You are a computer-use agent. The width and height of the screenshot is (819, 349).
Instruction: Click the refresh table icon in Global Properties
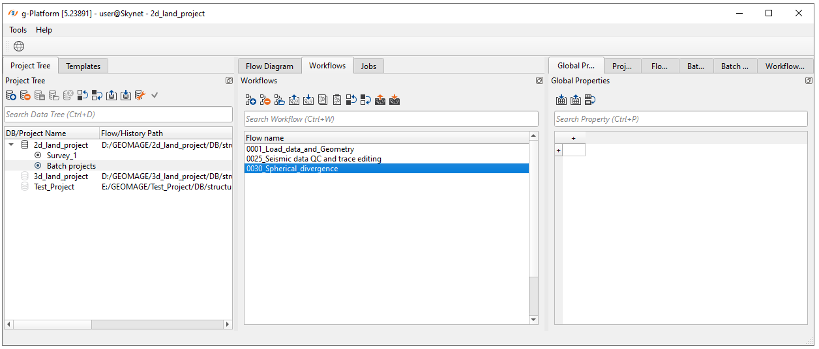click(x=590, y=100)
